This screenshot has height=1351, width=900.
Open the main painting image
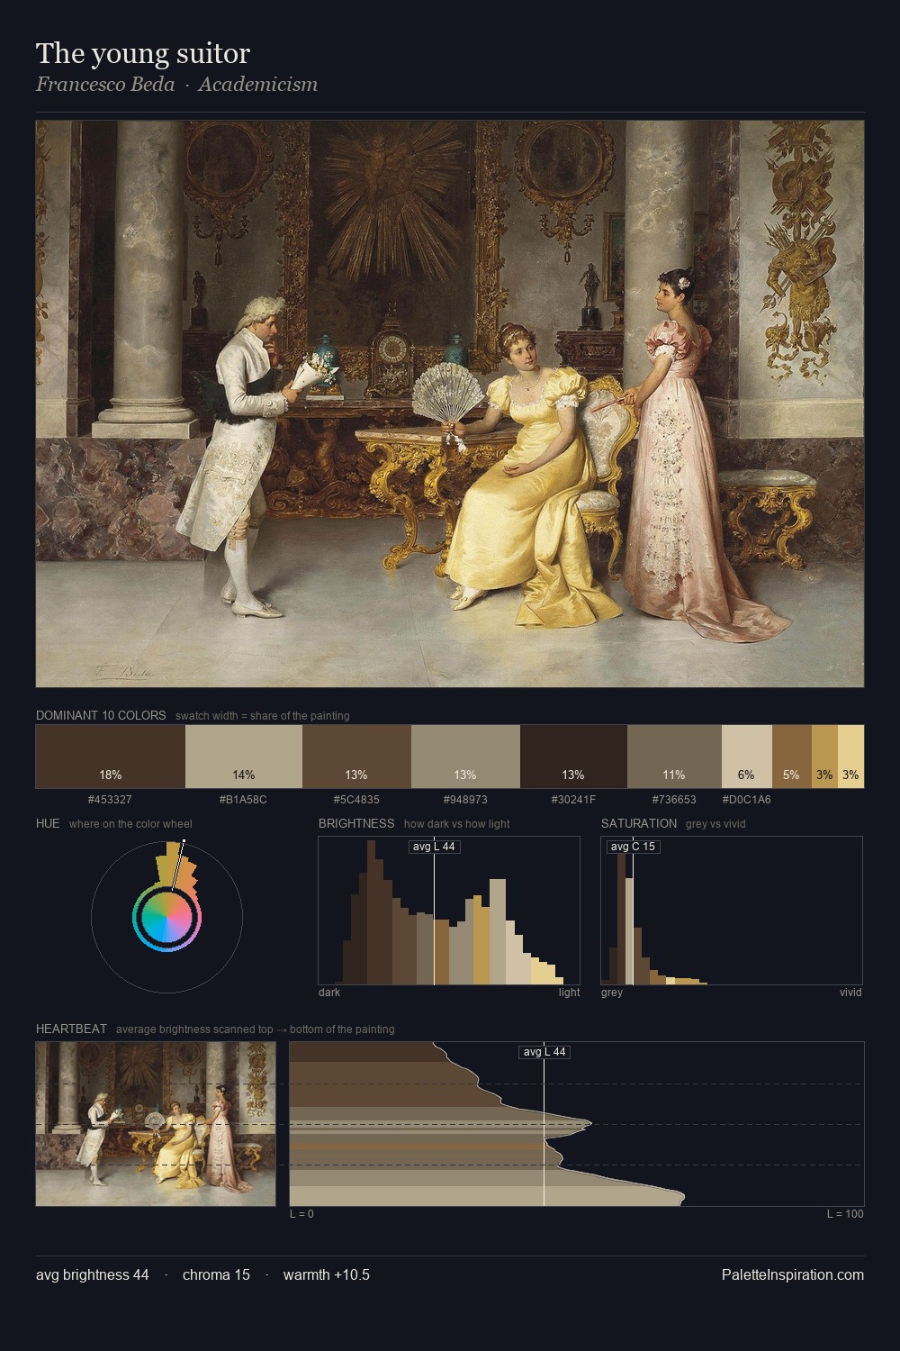(x=450, y=403)
